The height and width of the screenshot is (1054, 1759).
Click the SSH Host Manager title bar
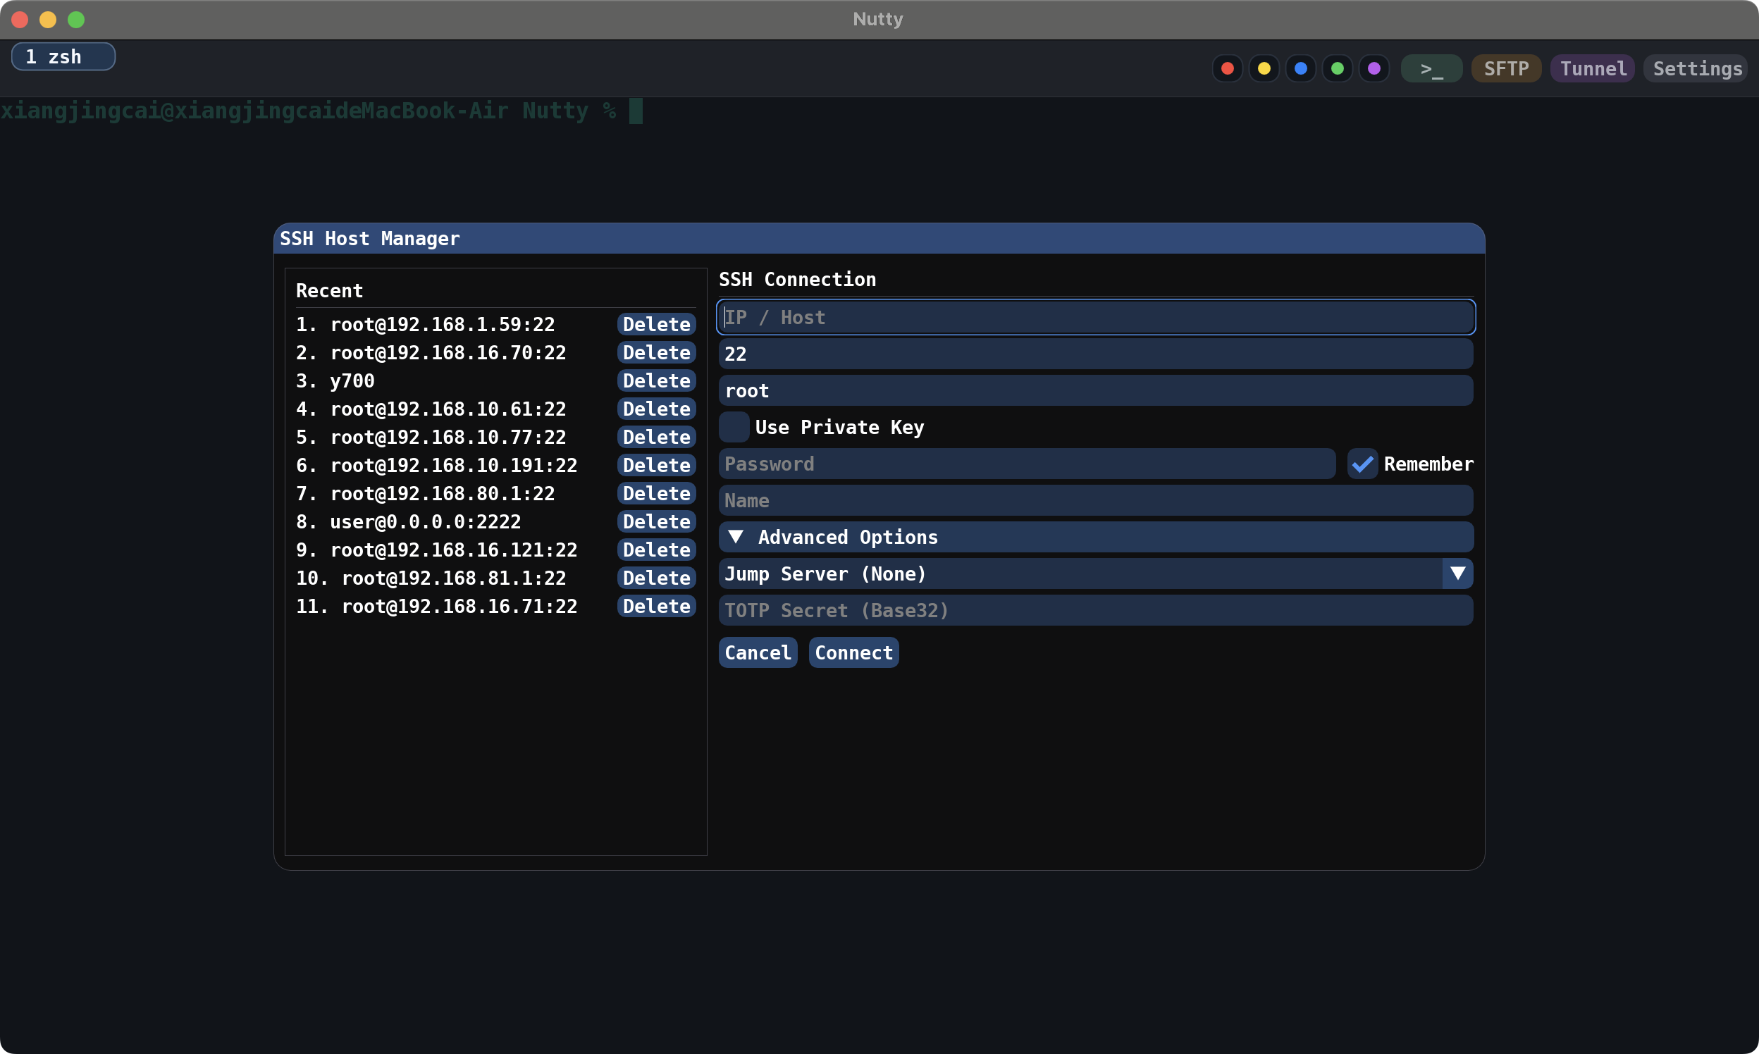pos(879,239)
